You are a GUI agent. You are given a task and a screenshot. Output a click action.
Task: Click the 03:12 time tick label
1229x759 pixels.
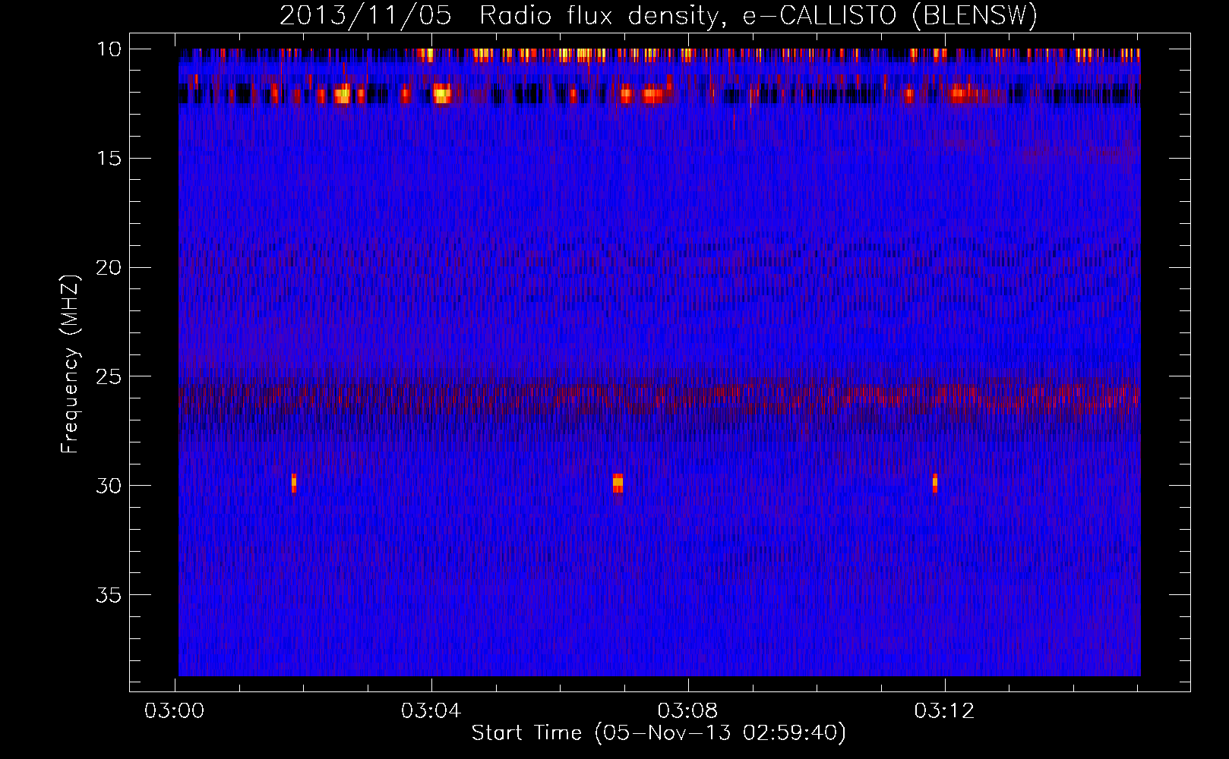tap(944, 711)
